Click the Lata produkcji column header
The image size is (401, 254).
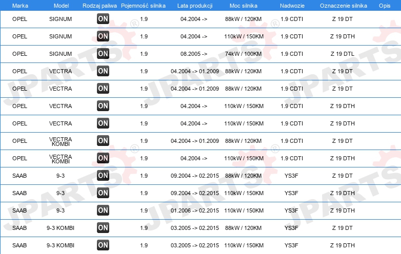[195, 6]
